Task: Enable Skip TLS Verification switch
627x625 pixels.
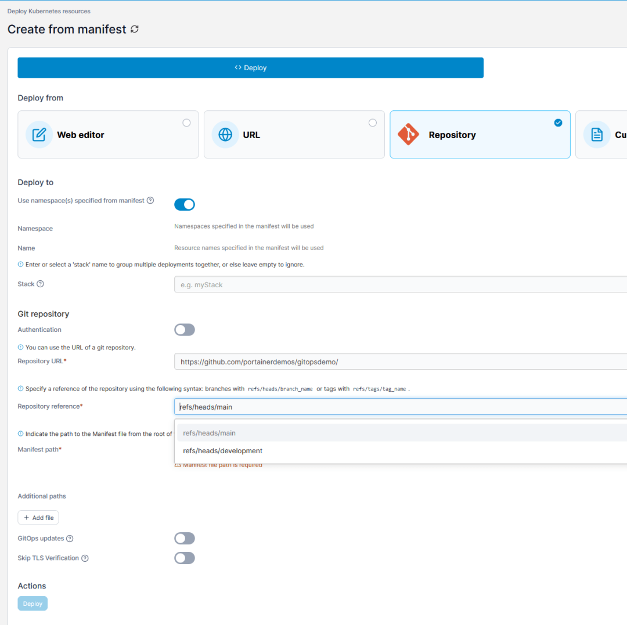Action: coord(185,558)
